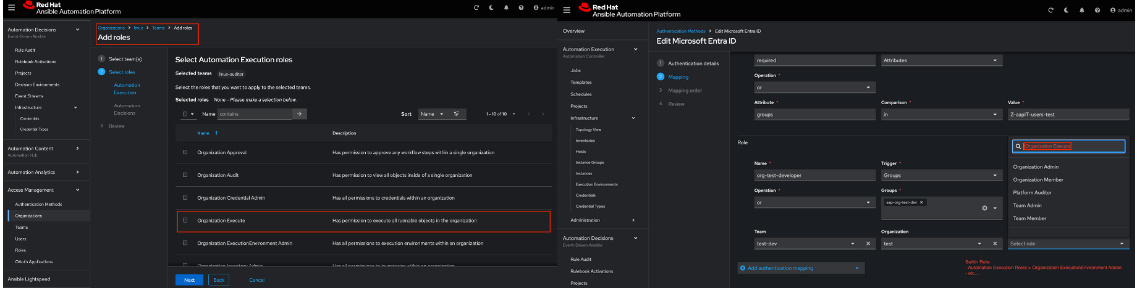Viewport: 1137px width, 291px height.
Task: Open Topology View in the sidebar
Action: pyautogui.click(x=588, y=130)
